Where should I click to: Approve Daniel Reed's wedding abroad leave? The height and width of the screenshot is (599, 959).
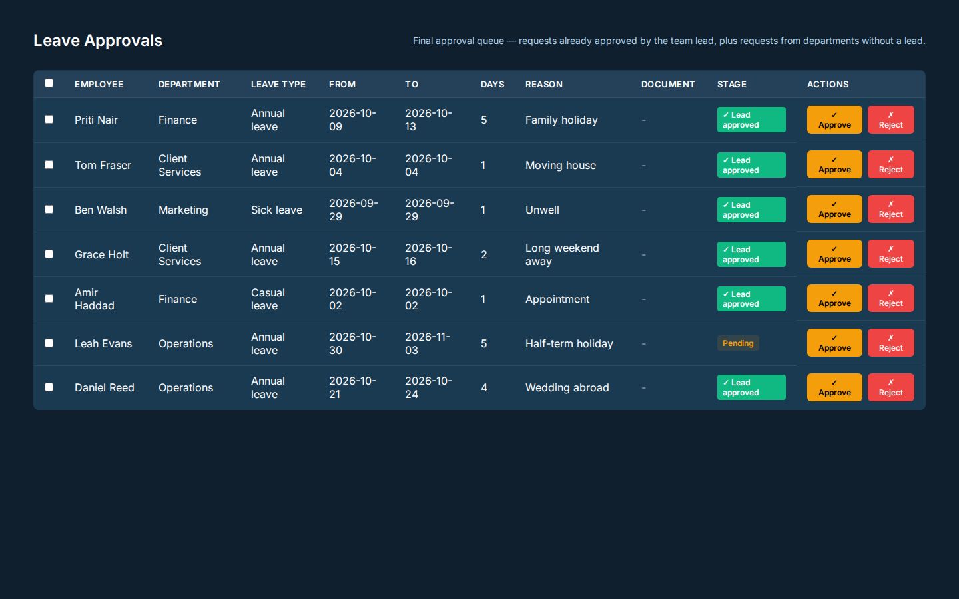[x=834, y=387]
